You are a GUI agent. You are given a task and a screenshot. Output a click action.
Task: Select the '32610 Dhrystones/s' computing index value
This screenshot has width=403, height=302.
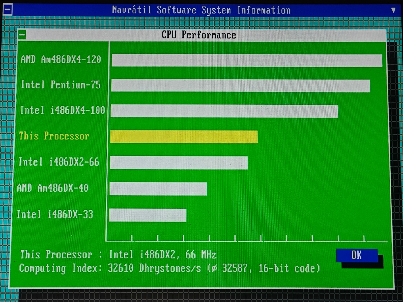point(154,268)
